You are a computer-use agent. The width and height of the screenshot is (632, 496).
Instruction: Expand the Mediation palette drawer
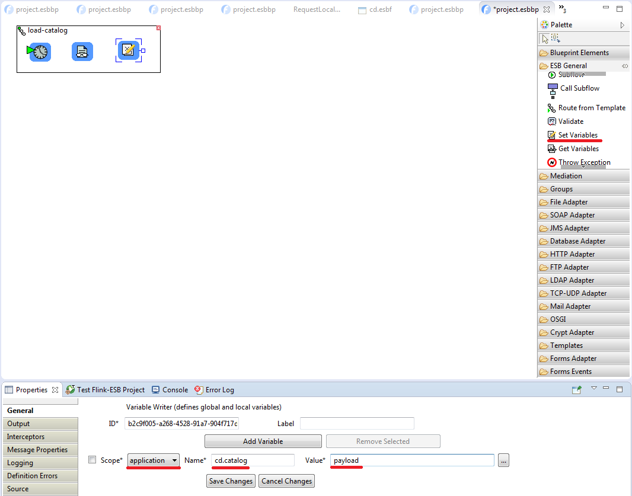(x=566, y=176)
